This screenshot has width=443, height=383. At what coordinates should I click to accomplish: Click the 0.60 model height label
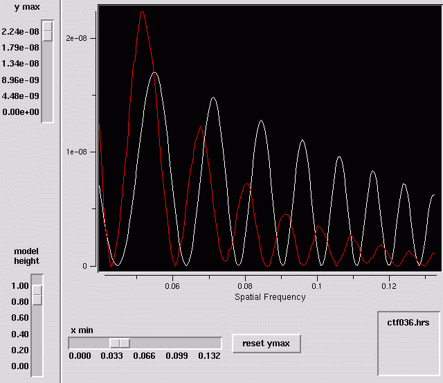click(x=20, y=318)
